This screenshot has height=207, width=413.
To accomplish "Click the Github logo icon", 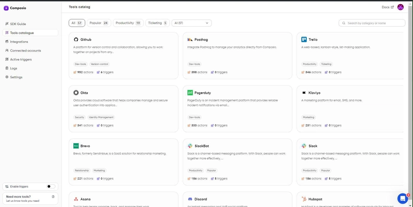I will (x=76, y=40).
